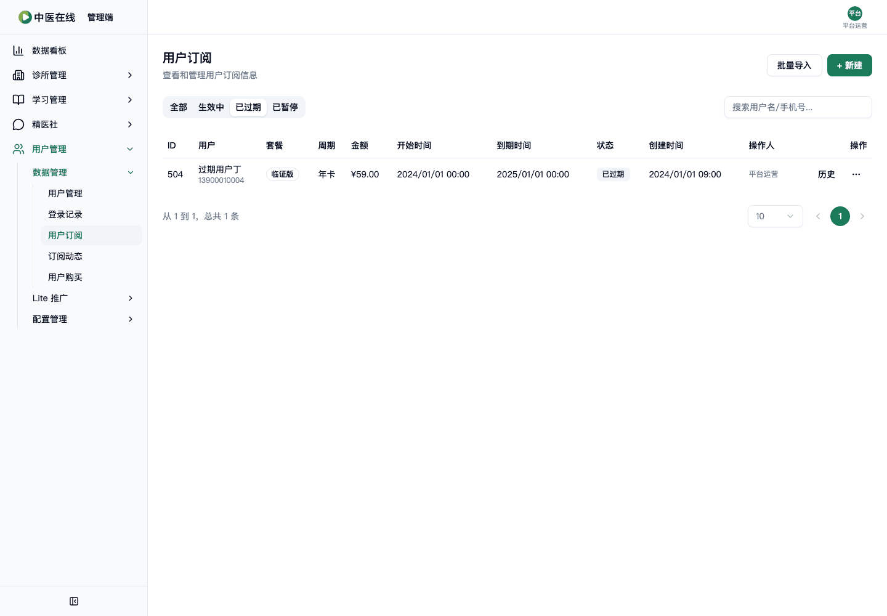Focus the 搜索用户名/手机号 search field

point(798,107)
